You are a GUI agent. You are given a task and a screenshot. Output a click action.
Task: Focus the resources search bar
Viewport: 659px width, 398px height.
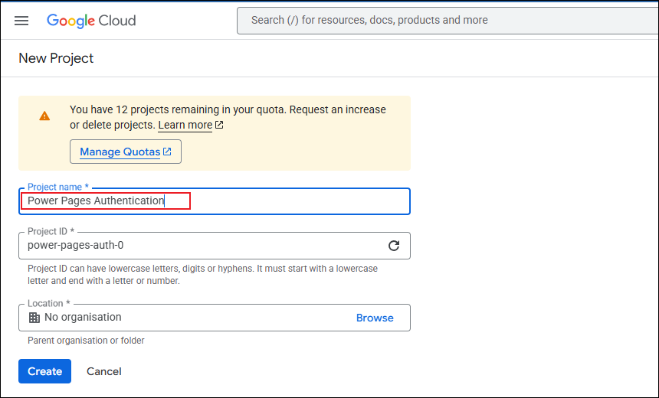click(x=448, y=20)
